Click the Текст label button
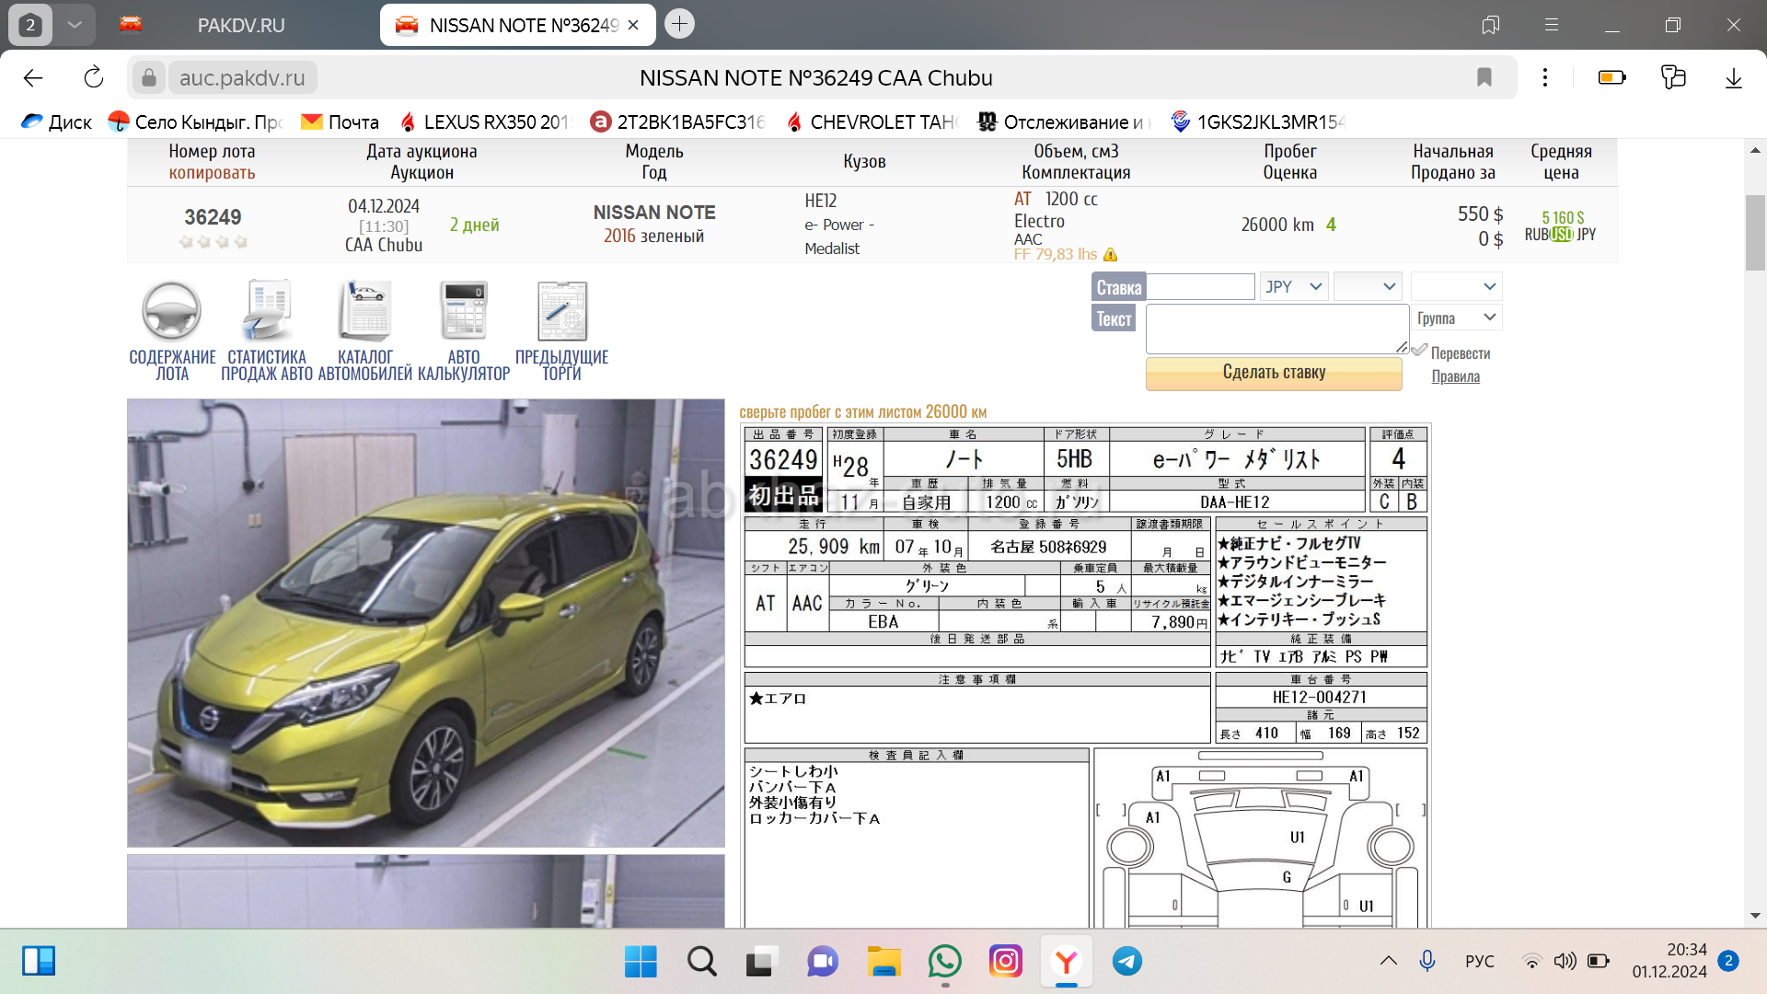The width and height of the screenshot is (1767, 994). click(1114, 318)
